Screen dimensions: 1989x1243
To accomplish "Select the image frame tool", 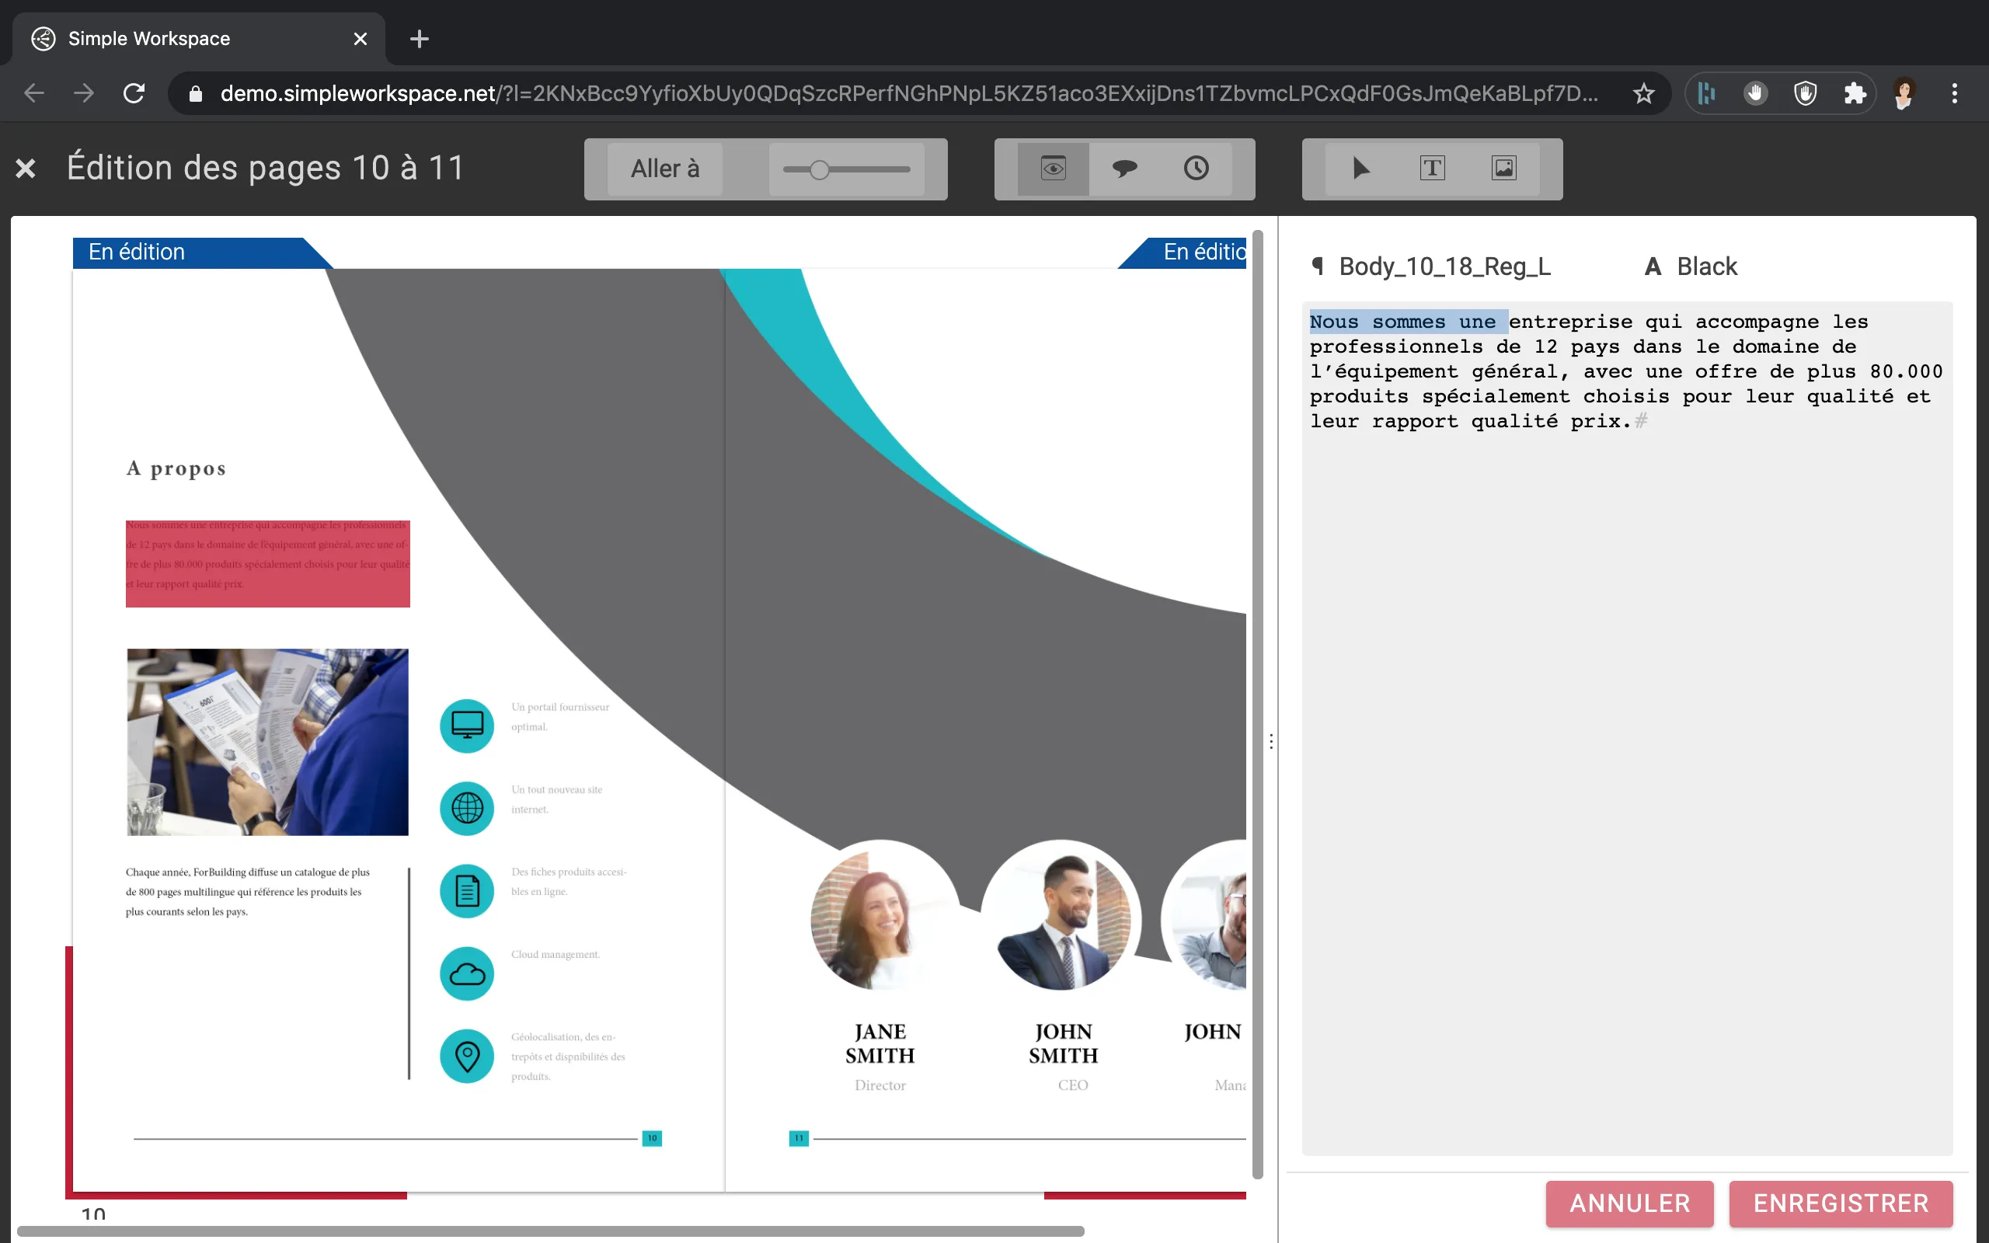I will pos(1503,169).
